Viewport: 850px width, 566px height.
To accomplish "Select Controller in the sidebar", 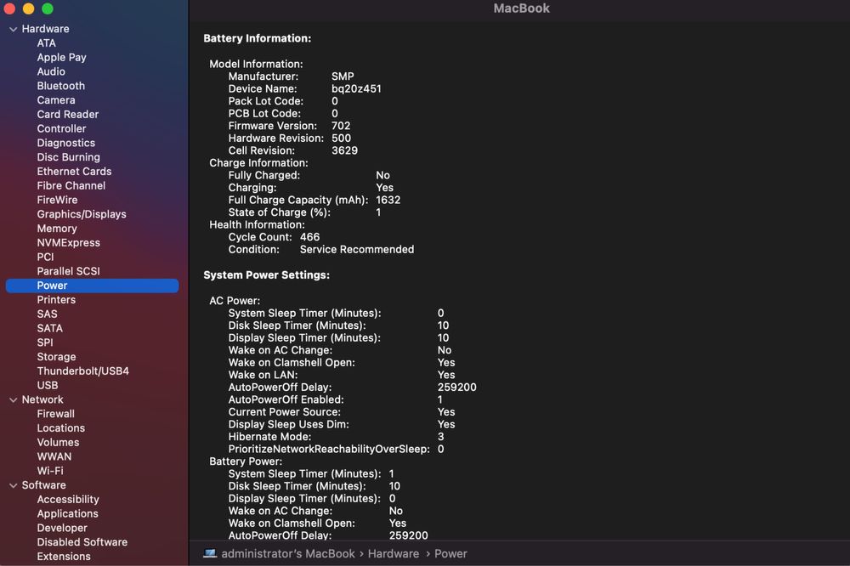I will click(x=61, y=128).
